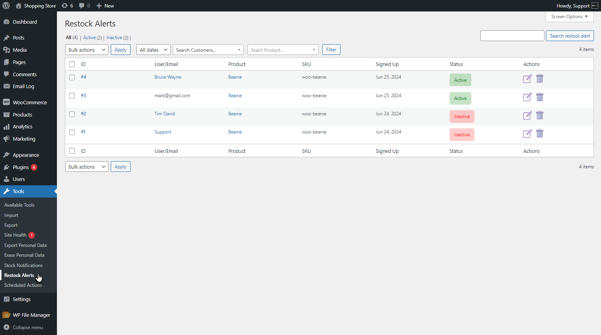
Task: Select the checkbox for alert #4
Action: point(72,77)
